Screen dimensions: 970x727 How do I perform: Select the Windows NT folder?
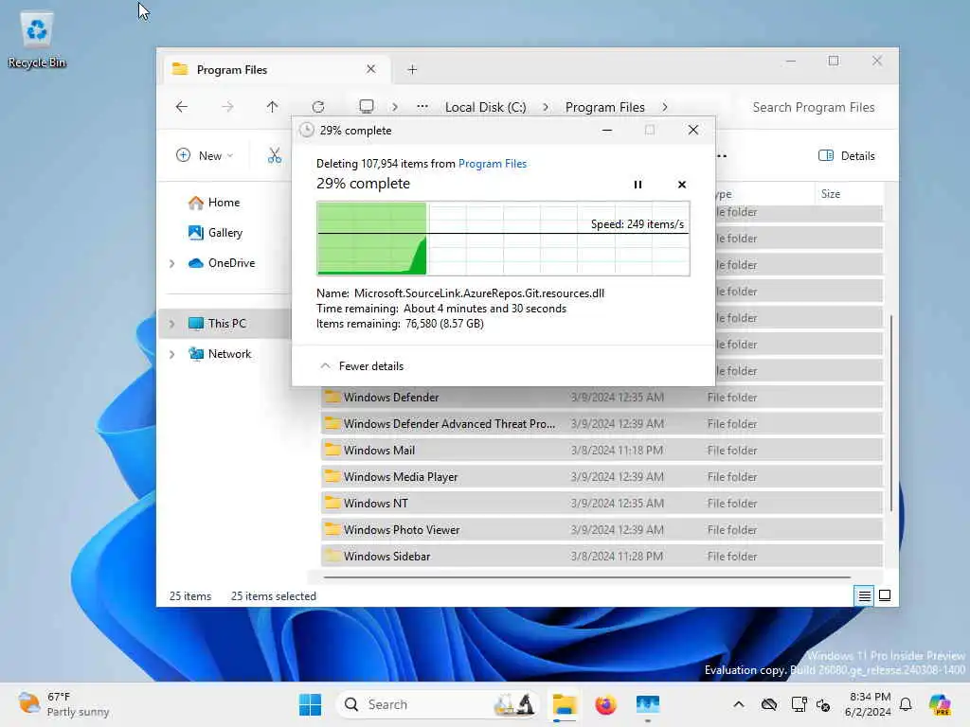tap(602, 504)
